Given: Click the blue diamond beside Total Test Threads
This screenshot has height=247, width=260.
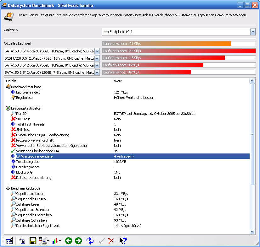Looking at the screenshot, I should pos(13,124).
